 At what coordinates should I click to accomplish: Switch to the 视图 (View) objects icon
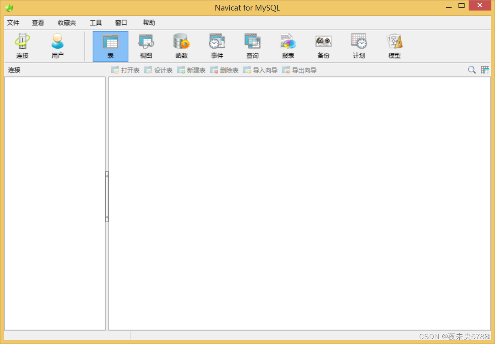(146, 46)
